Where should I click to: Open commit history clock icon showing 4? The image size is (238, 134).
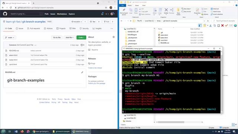tap(83, 45)
